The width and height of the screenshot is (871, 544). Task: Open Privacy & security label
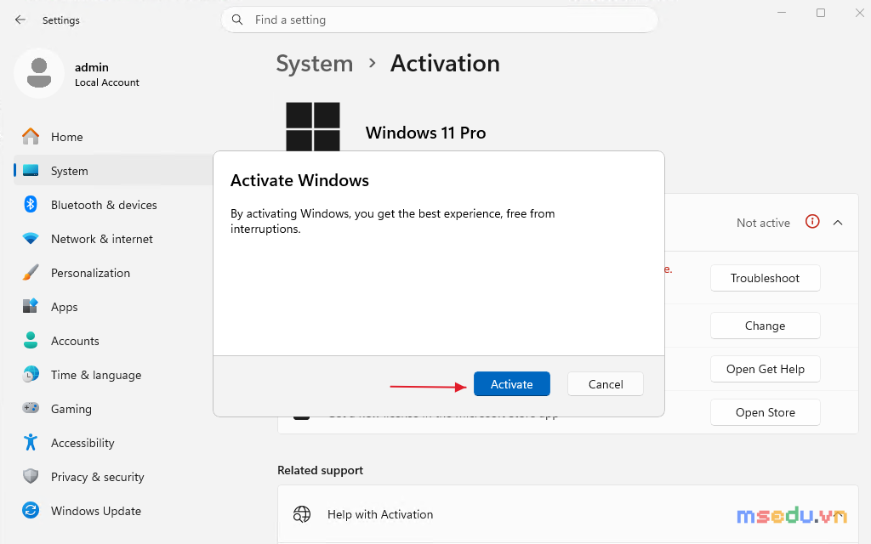pyautogui.click(x=97, y=477)
